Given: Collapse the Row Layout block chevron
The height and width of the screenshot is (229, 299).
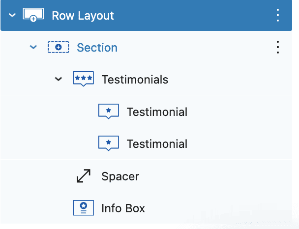Looking at the screenshot, I should tap(12, 15).
